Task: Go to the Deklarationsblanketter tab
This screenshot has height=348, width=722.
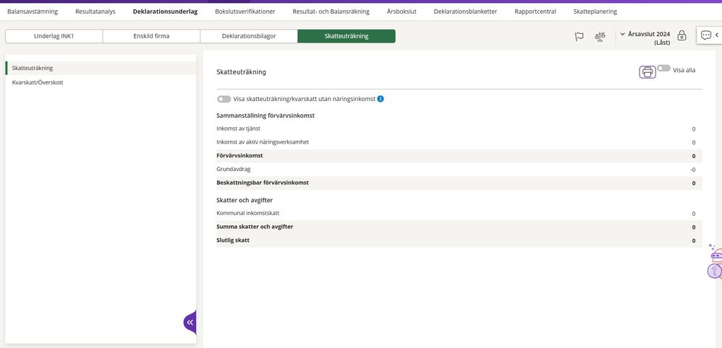Action: (x=465, y=12)
